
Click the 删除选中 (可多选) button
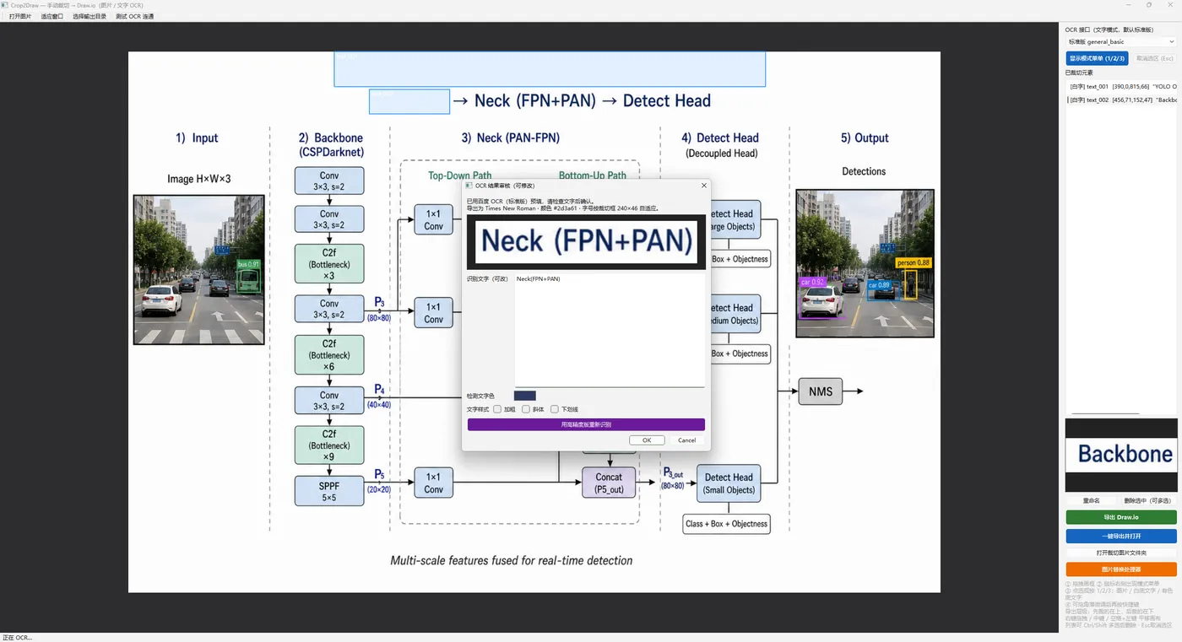[1148, 500]
